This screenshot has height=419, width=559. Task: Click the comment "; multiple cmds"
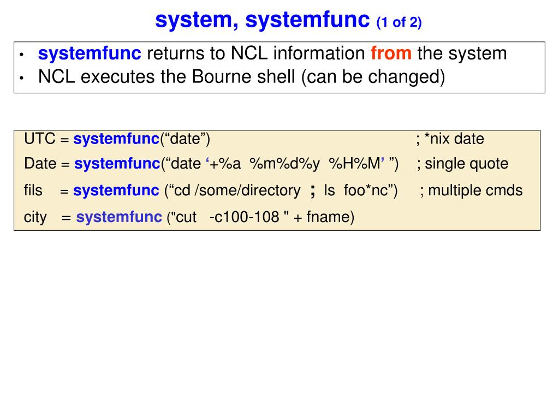pyautogui.click(x=471, y=190)
